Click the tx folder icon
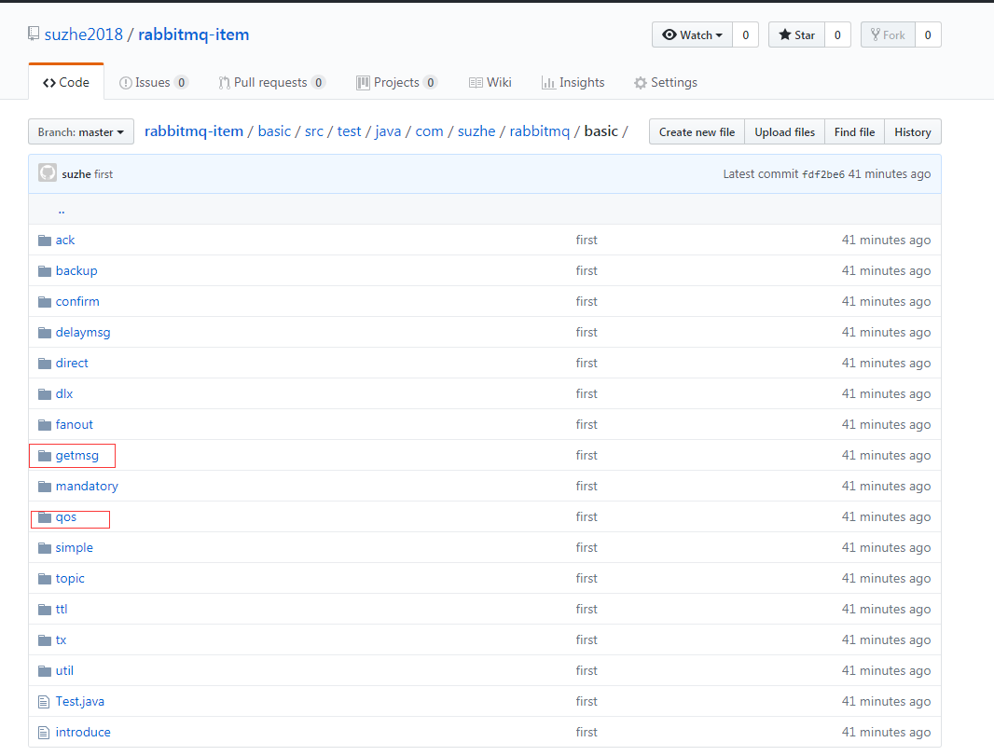The width and height of the screenshot is (994, 756). point(45,640)
